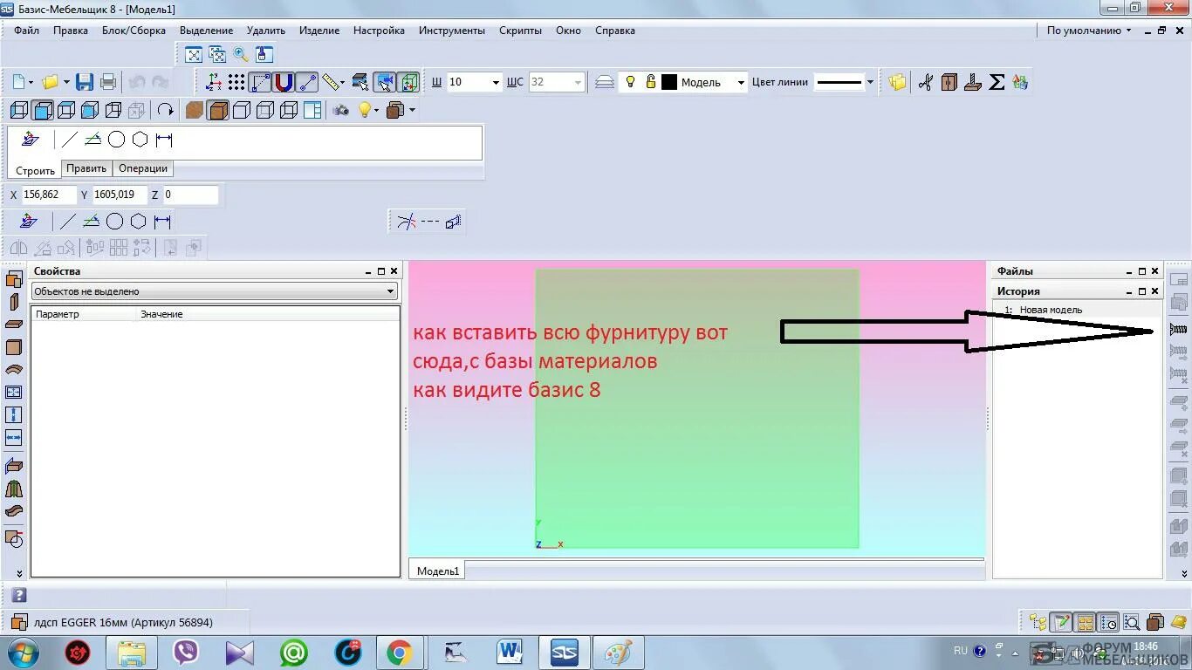
Task: Click the layers stack icon
Action: point(605,82)
